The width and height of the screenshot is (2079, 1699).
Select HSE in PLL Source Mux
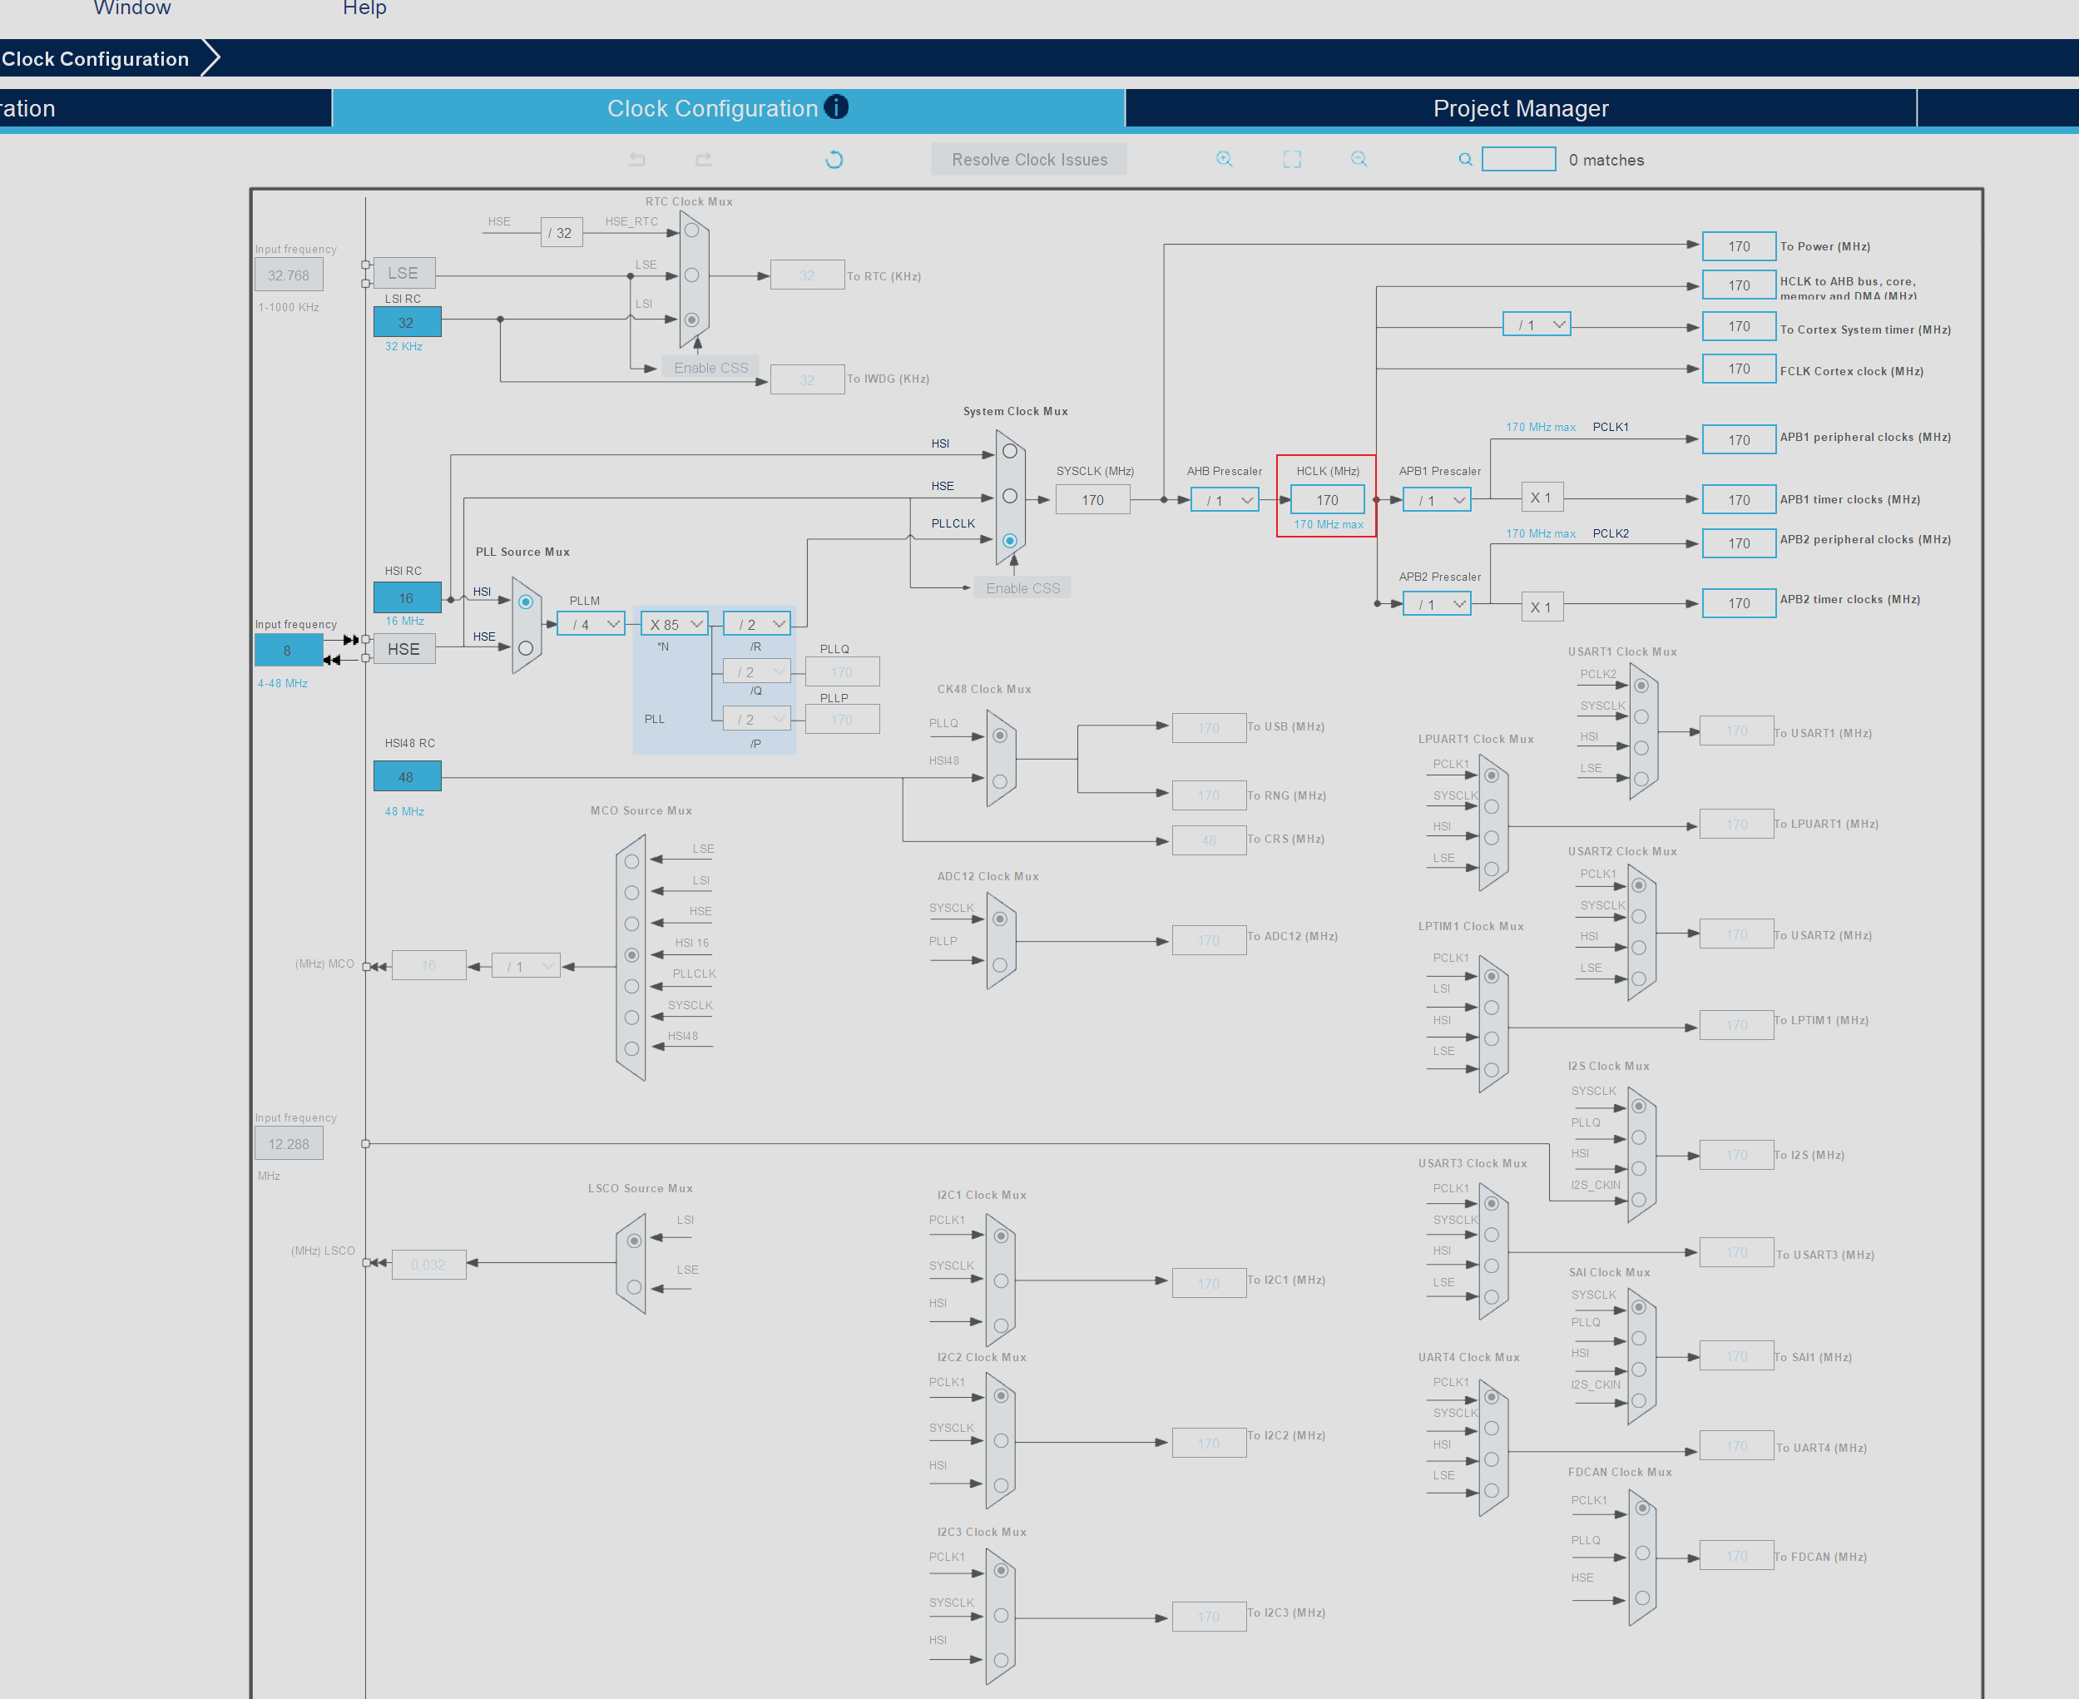(x=526, y=648)
